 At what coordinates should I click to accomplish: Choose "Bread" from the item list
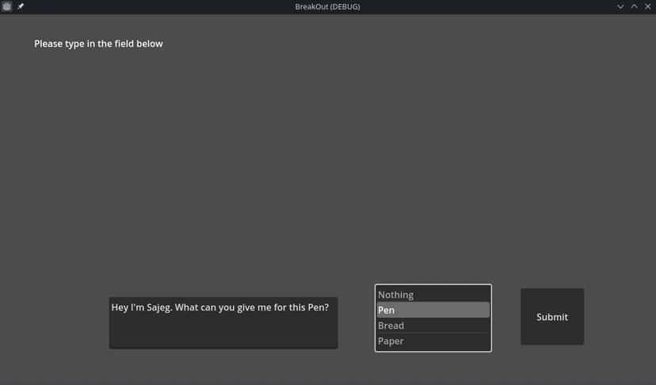[433, 326]
